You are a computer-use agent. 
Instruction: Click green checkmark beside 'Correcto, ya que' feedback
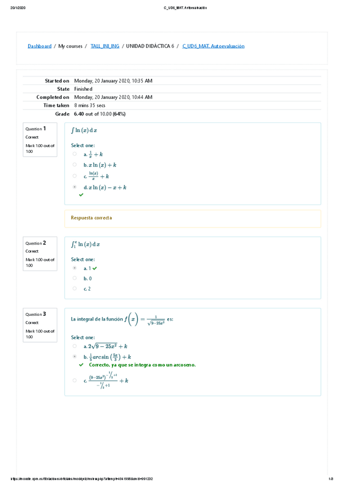[x=81, y=365]
